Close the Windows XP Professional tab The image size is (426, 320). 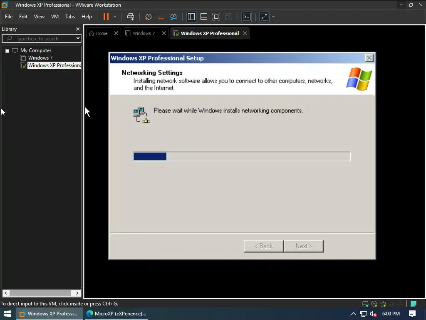[x=245, y=33]
